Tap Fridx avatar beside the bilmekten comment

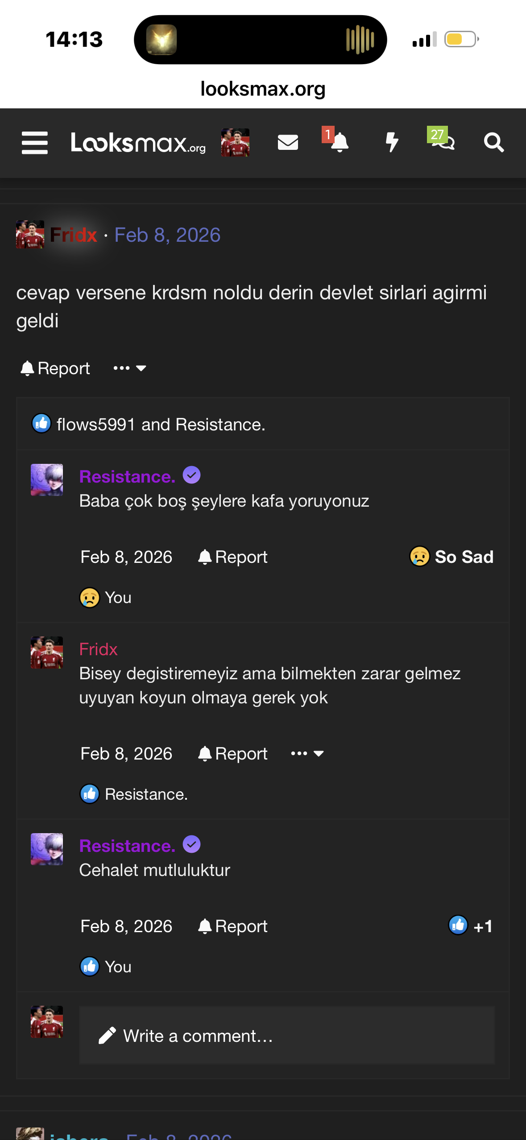47,653
